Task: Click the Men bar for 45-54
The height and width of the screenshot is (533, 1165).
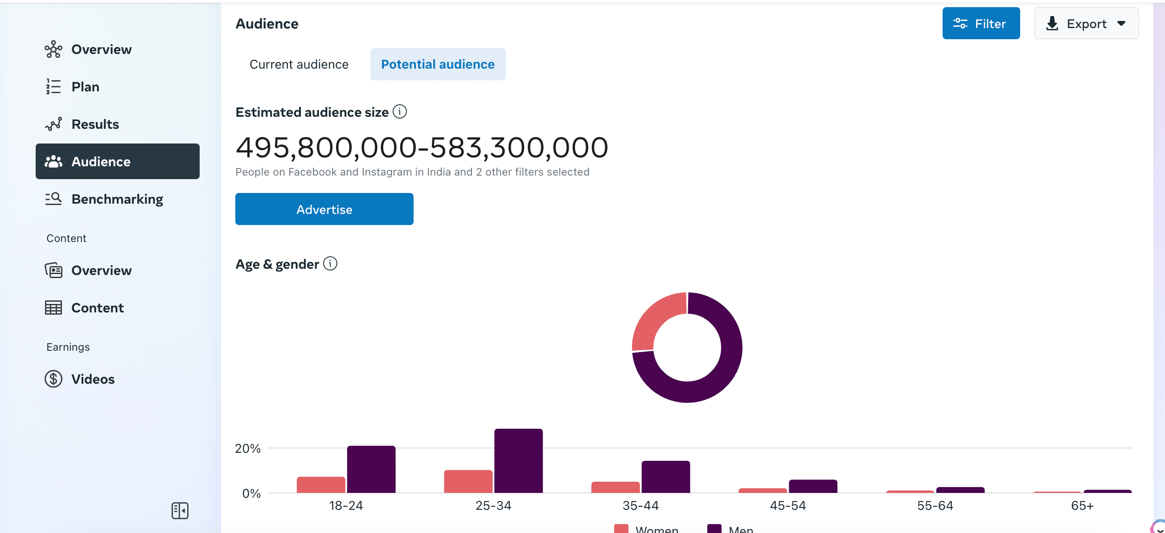Action: [x=813, y=487]
